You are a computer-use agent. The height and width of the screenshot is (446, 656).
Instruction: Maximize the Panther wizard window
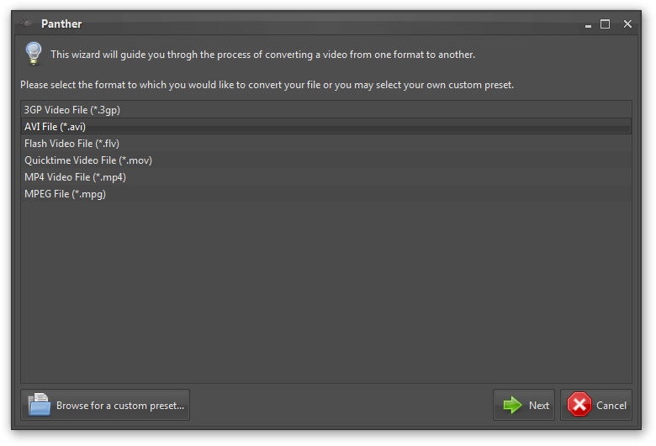[x=605, y=24]
